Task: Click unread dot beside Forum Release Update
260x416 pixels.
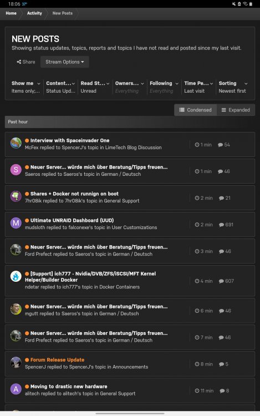Action: (x=27, y=360)
